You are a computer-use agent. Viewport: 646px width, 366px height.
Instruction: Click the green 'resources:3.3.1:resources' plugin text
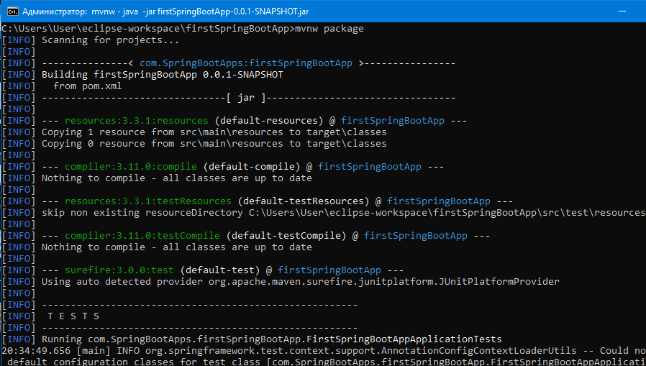(x=137, y=121)
